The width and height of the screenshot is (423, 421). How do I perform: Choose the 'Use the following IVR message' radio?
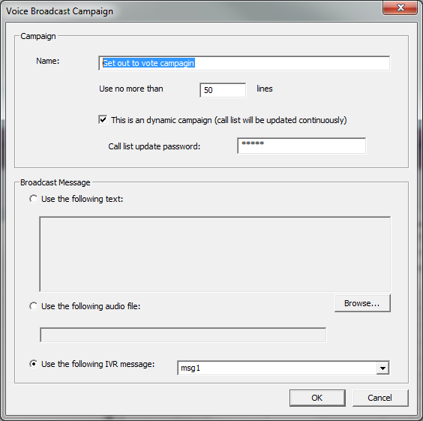34,364
